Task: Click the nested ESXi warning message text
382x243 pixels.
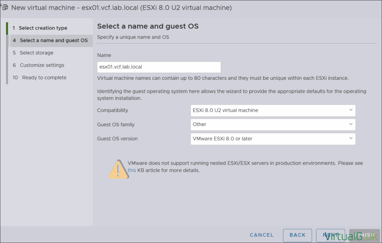Action: tap(245, 163)
